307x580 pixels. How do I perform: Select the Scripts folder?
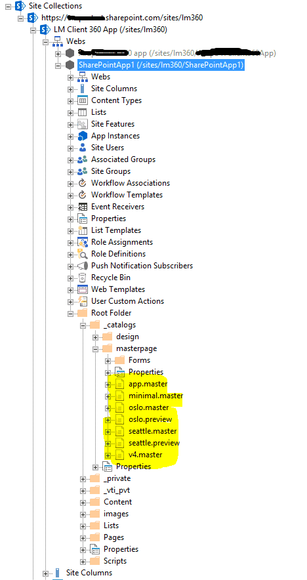(115, 561)
